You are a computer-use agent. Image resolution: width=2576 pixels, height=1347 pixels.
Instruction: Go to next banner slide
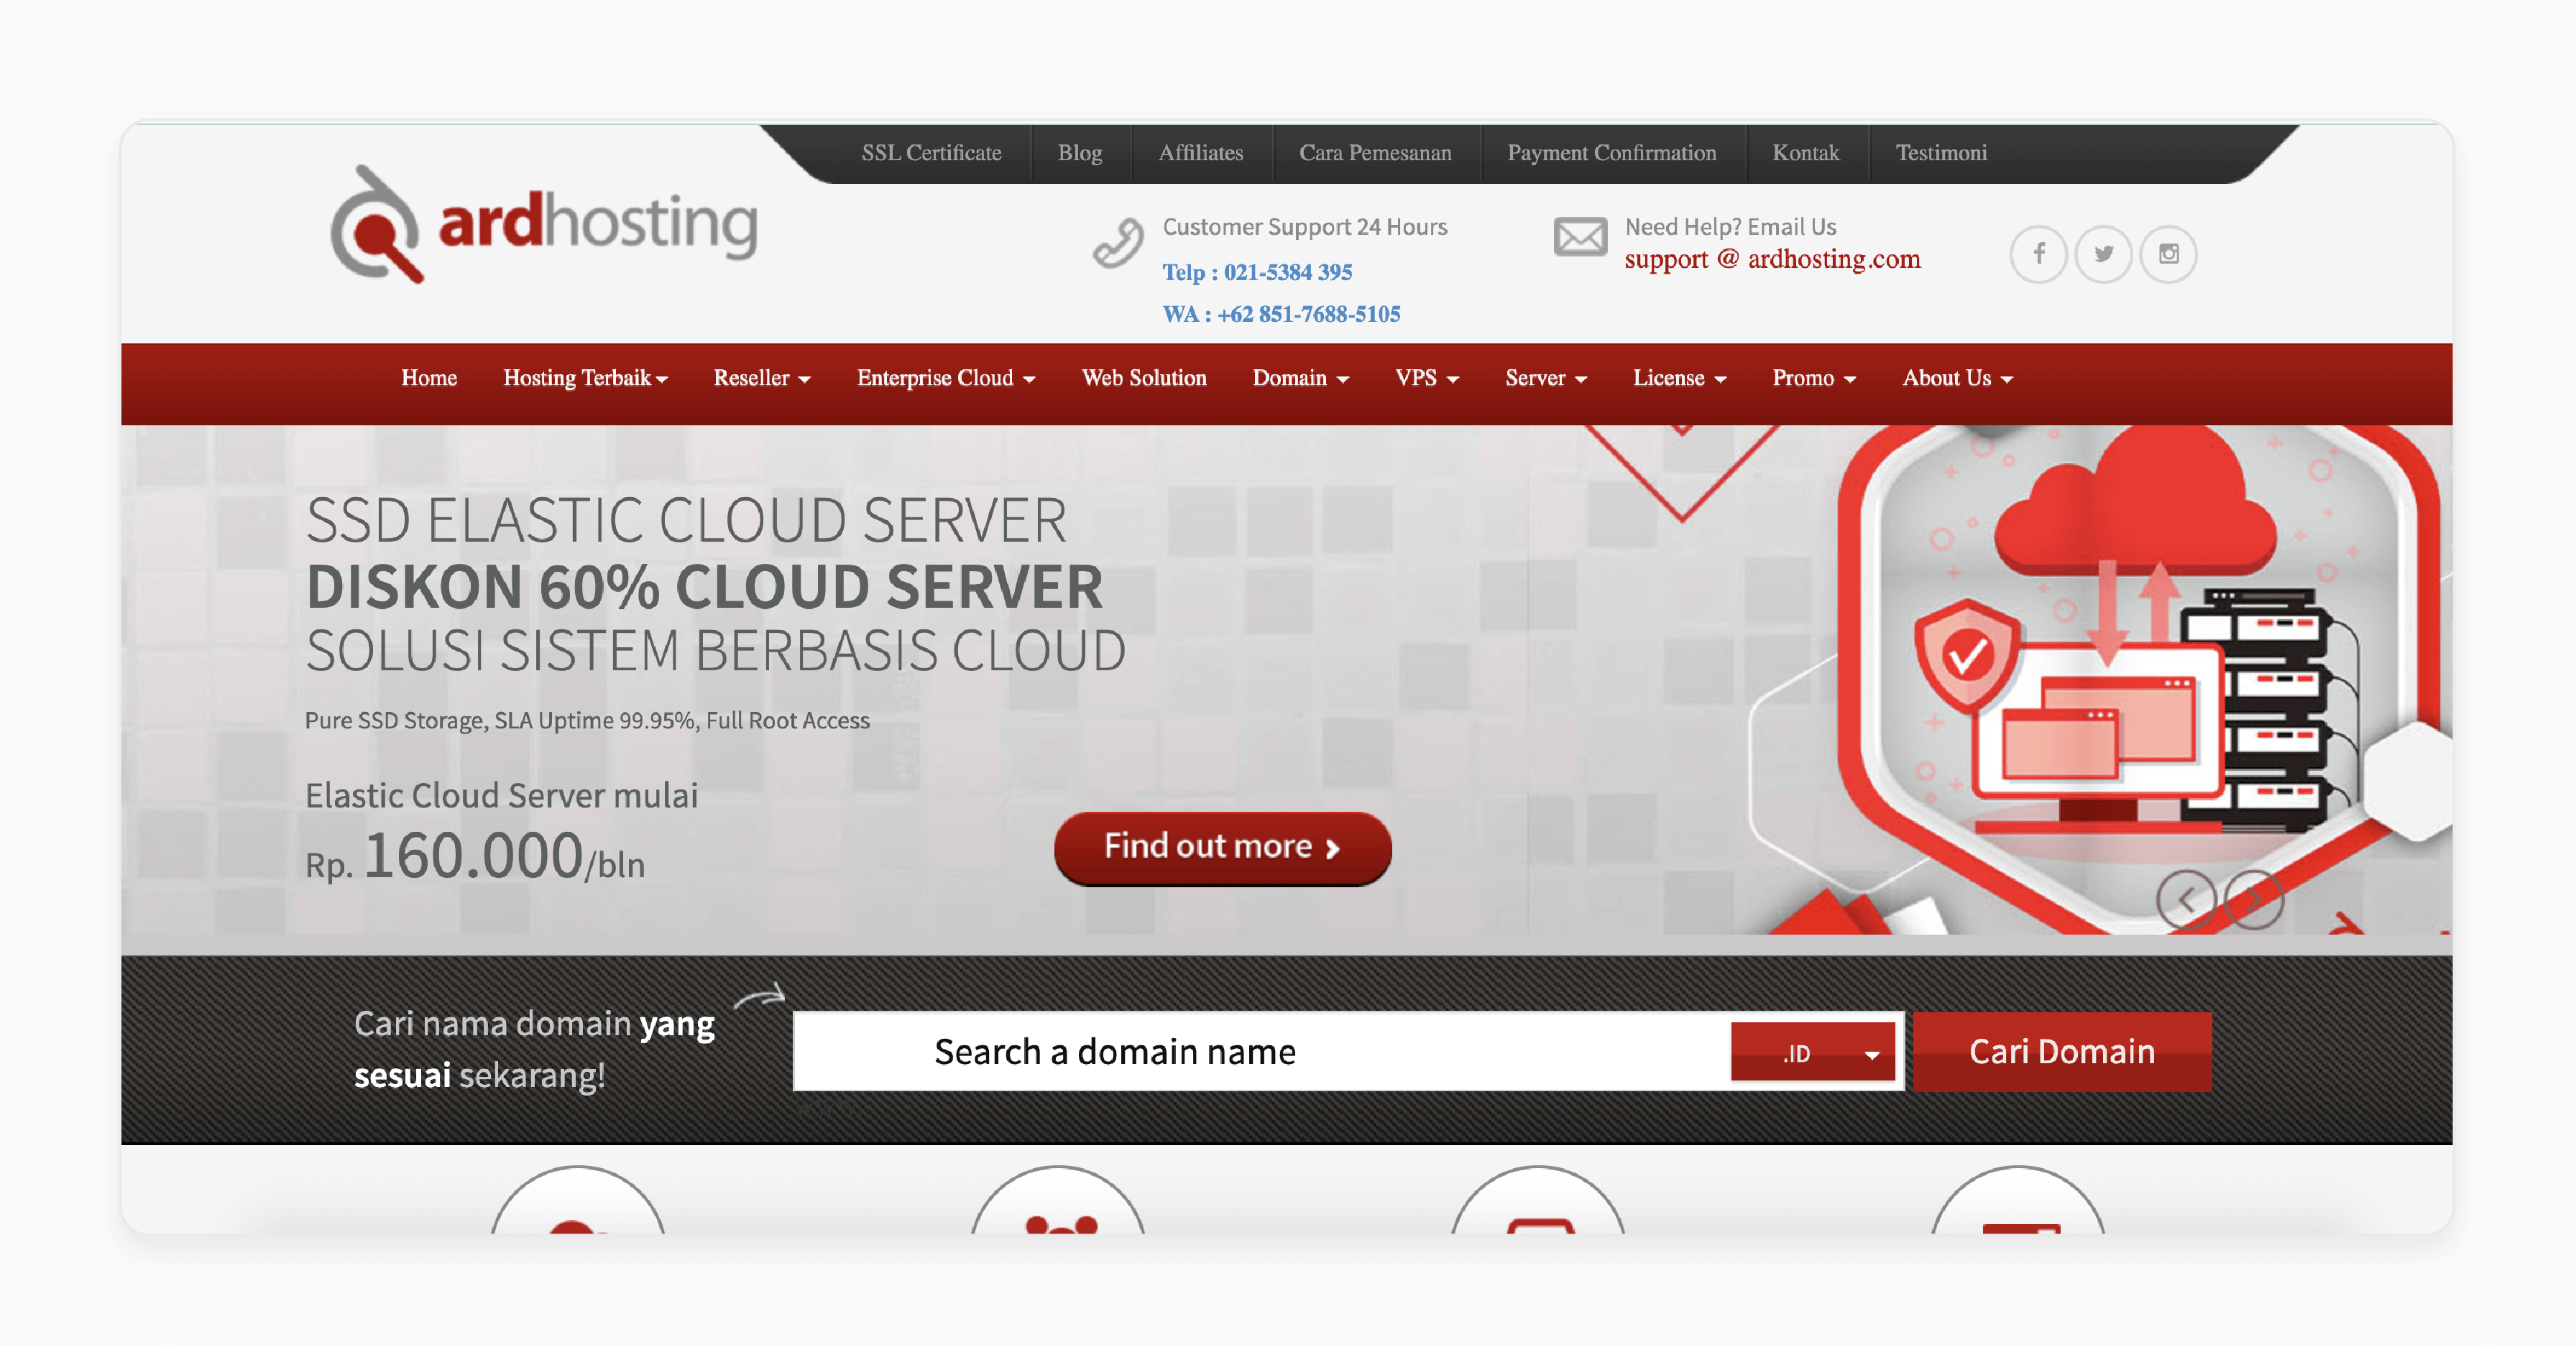coord(2255,898)
